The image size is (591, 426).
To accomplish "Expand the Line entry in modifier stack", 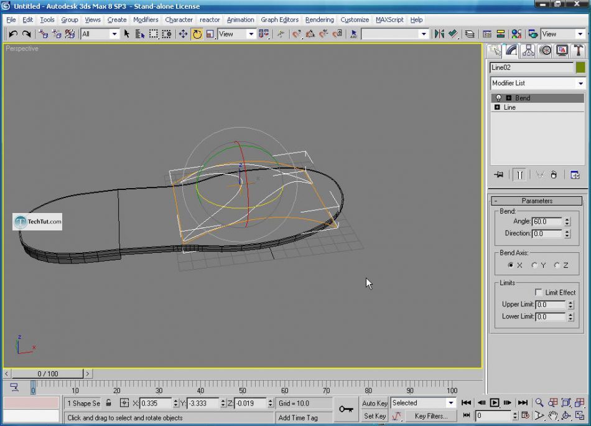I will (x=497, y=107).
